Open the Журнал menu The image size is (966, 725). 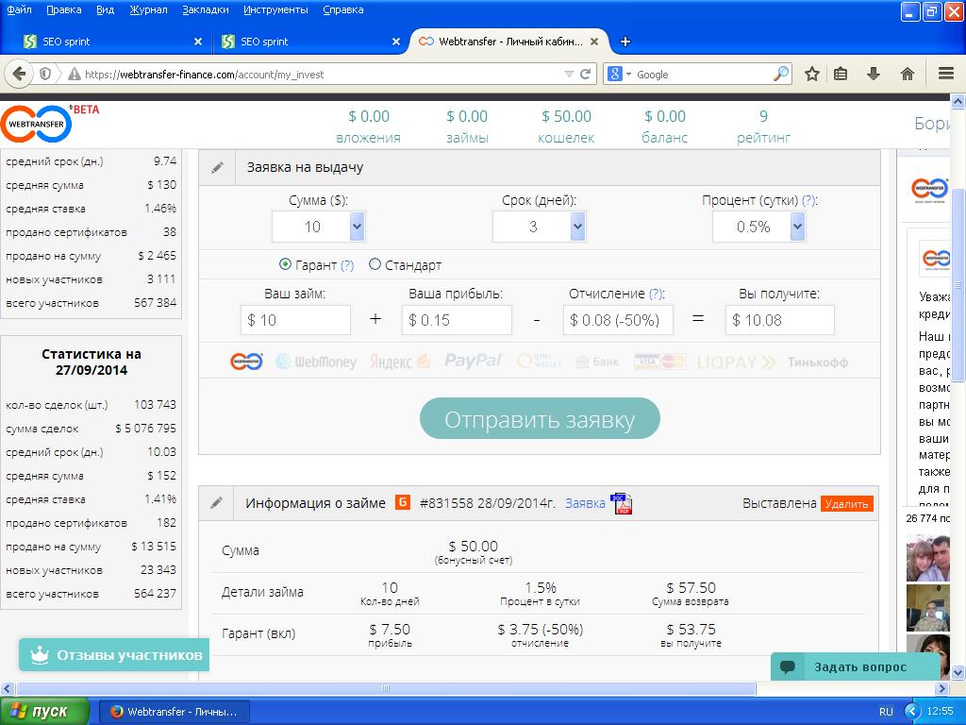(x=148, y=9)
